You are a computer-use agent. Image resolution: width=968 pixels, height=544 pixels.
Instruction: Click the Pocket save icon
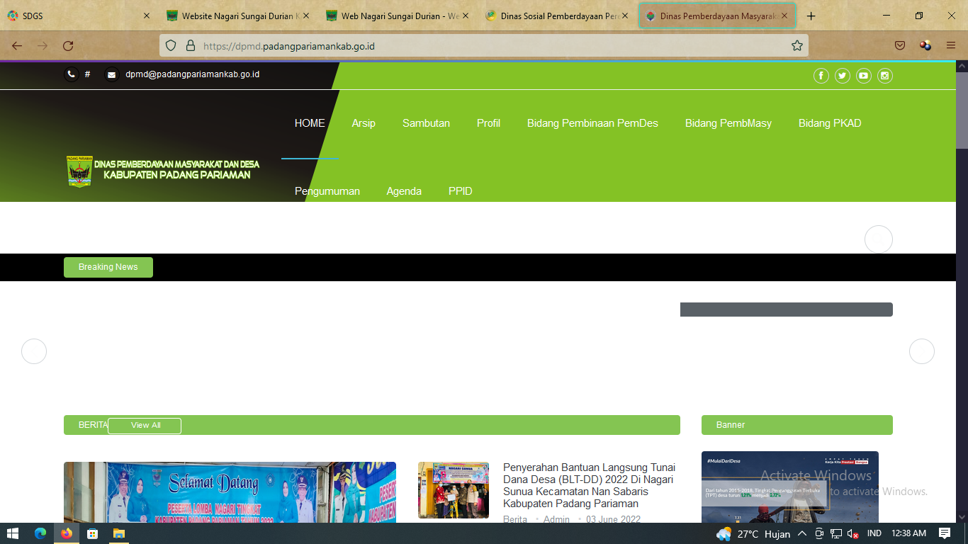pyautogui.click(x=900, y=45)
